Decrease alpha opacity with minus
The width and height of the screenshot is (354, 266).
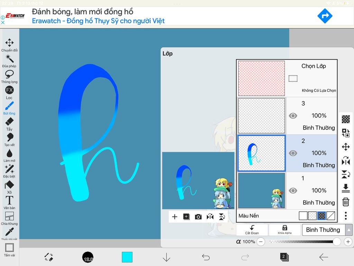[x=261, y=242]
